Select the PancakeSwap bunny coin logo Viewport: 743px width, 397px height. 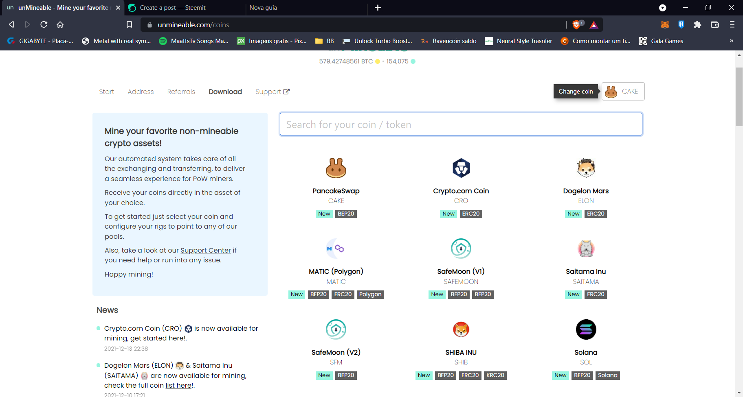click(336, 168)
